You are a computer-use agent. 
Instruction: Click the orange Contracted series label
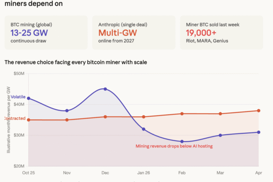pos(15,119)
